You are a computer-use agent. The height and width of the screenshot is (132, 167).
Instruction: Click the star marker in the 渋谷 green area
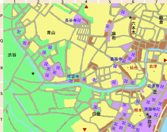click(x=33, y=73)
